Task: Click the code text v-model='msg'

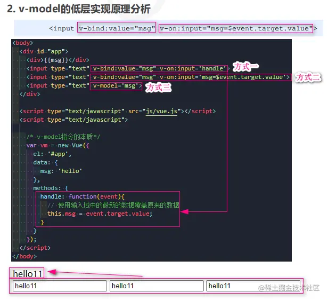Action: pos(116,86)
